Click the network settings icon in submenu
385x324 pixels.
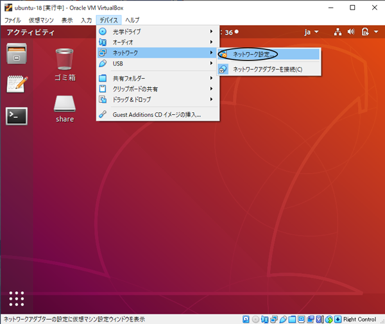coord(223,55)
